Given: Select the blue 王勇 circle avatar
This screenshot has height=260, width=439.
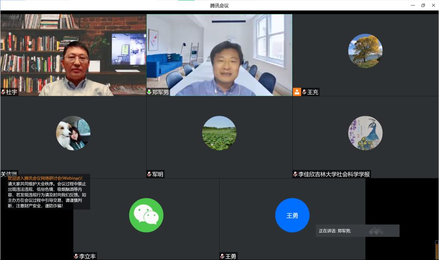Looking at the screenshot, I should [x=292, y=215].
